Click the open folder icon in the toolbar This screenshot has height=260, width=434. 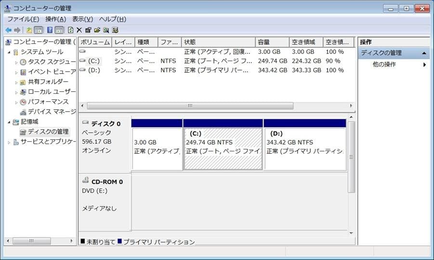[x=97, y=30]
